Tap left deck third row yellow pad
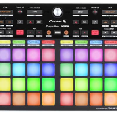Screen dimensions: 117x117 5,84
